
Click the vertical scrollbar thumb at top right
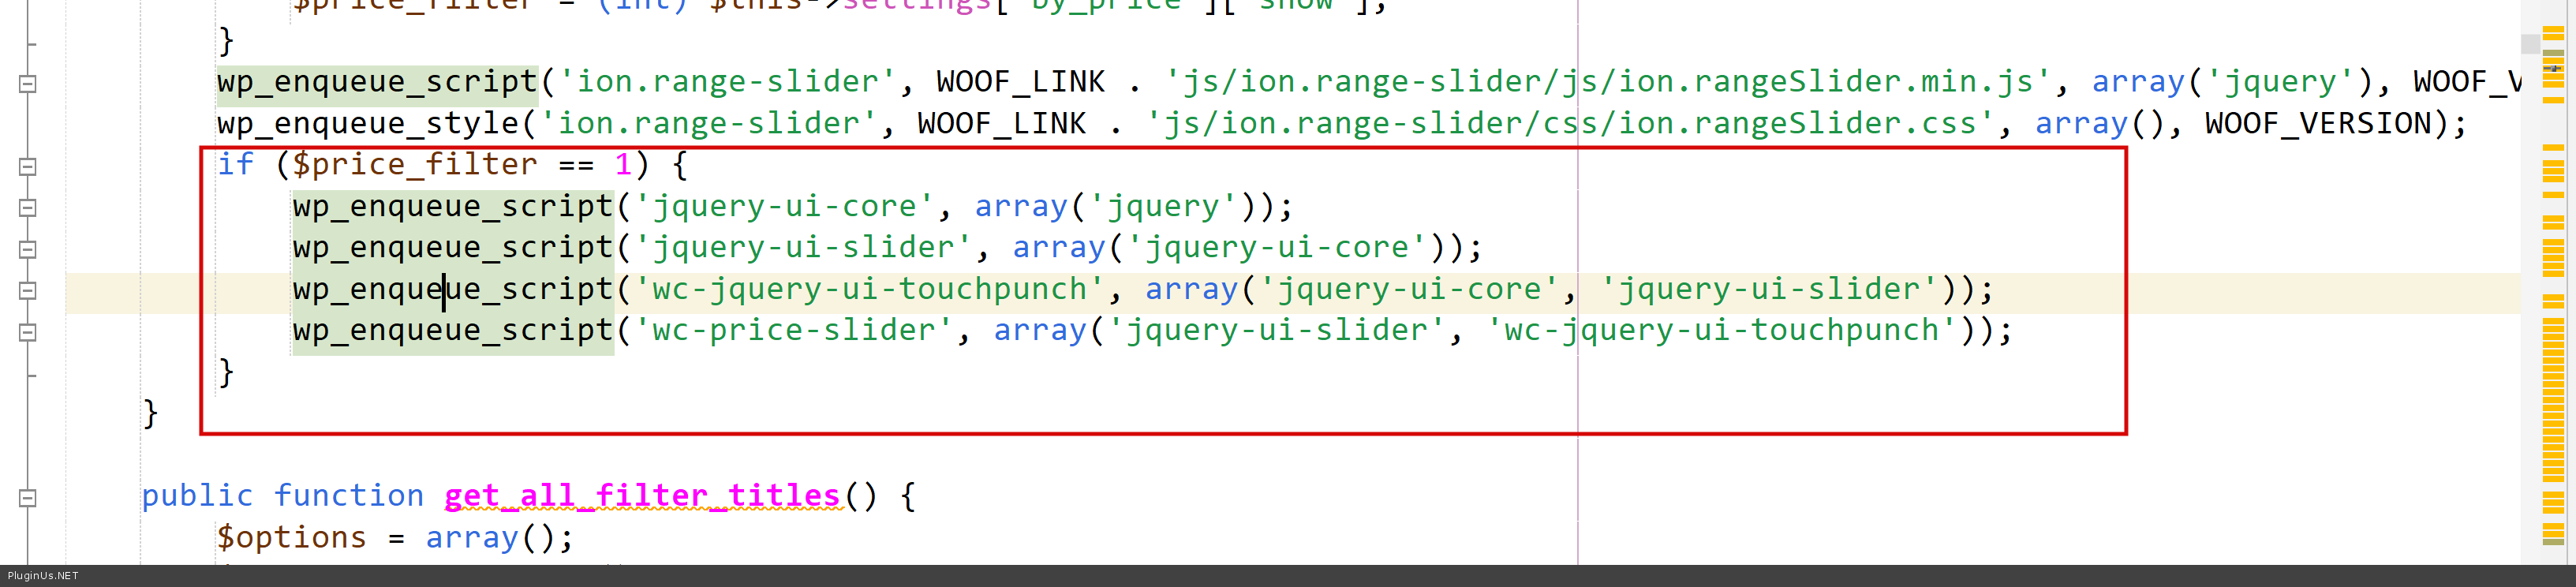tap(2530, 44)
